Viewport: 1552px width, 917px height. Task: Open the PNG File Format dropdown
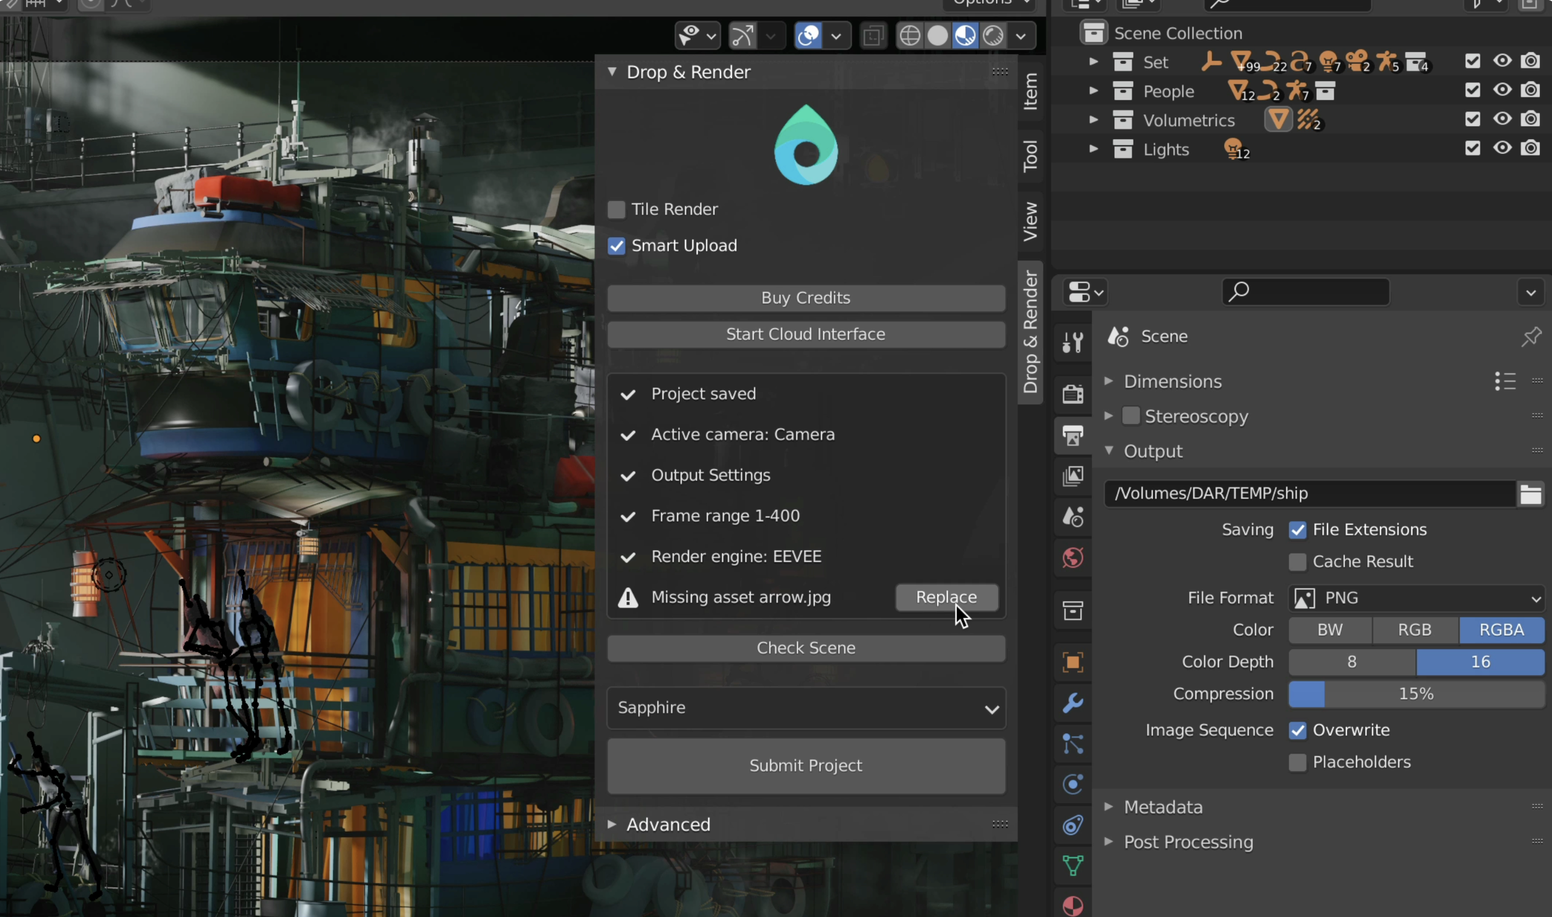1416,598
